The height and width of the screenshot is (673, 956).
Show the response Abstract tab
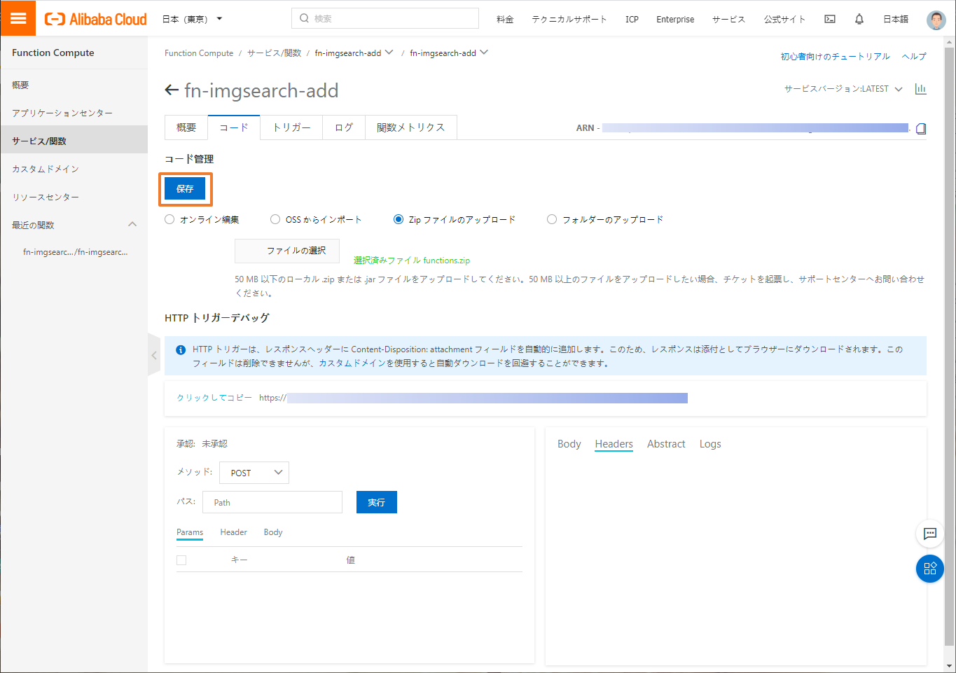(666, 444)
